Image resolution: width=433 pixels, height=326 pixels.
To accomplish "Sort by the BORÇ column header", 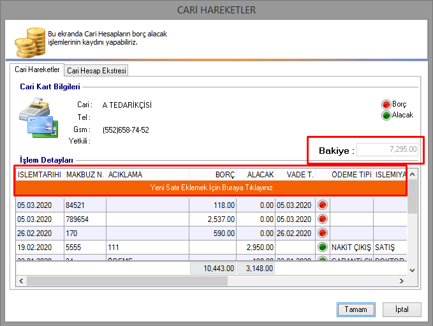I will 224,175.
